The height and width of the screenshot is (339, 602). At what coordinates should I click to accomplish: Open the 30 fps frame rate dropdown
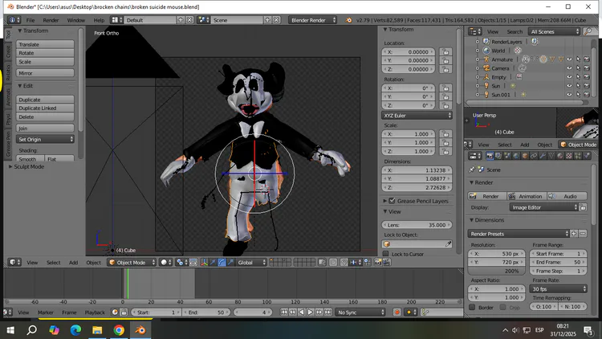coord(559,288)
